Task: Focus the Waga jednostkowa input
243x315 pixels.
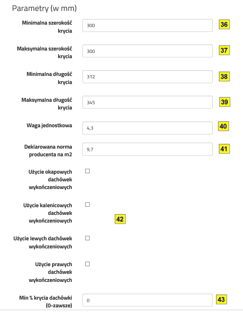Action: [147, 128]
